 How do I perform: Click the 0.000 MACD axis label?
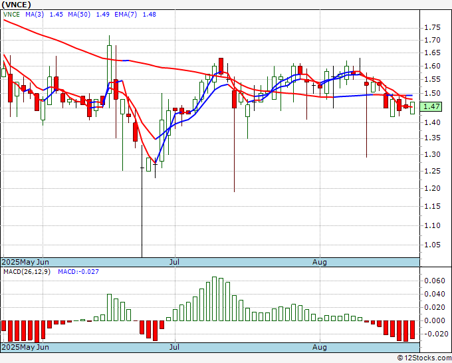tap(435, 320)
